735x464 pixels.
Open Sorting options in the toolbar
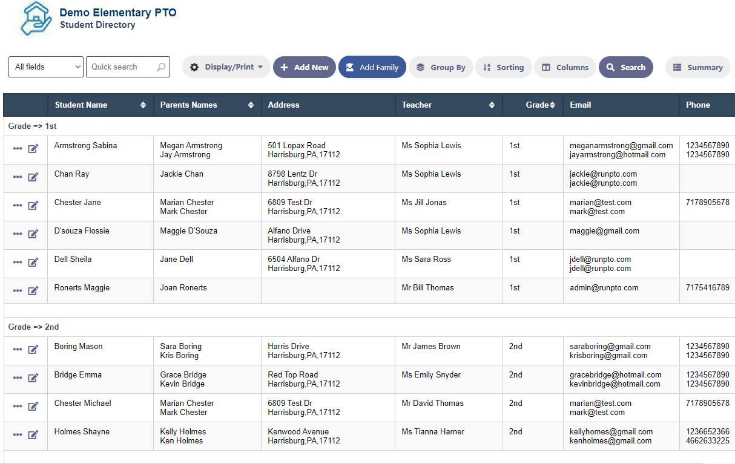[503, 67]
